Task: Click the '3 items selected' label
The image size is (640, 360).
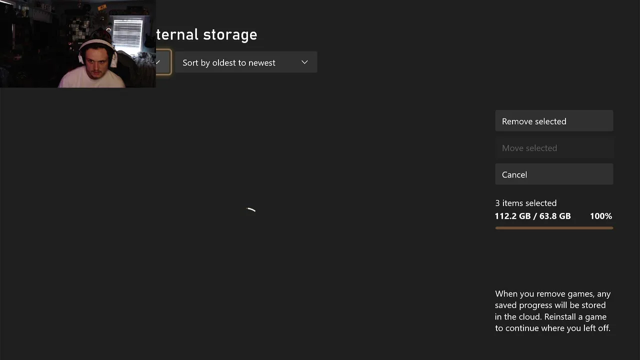Action: pos(525,203)
